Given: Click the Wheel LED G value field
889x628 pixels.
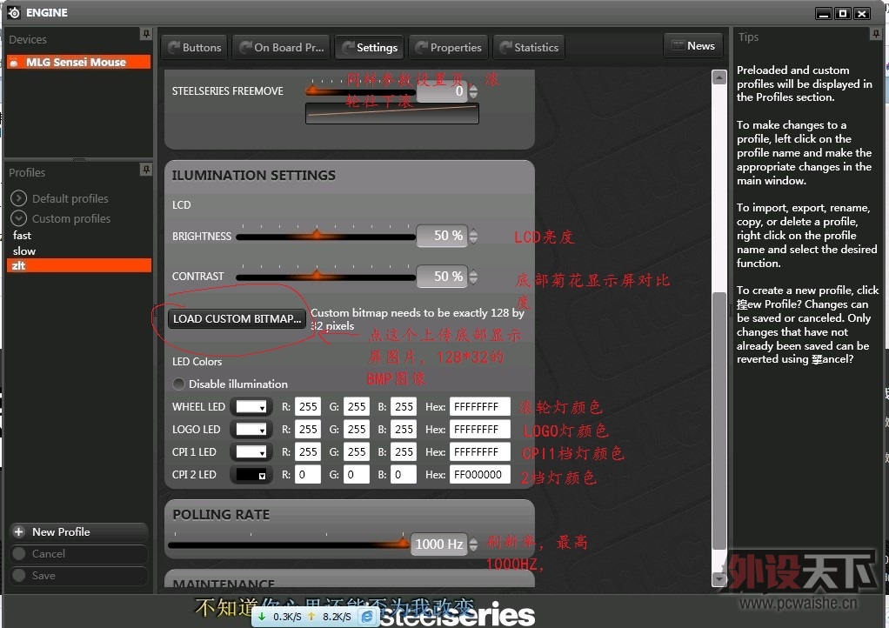Looking at the screenshot, I should pos(357,406).
